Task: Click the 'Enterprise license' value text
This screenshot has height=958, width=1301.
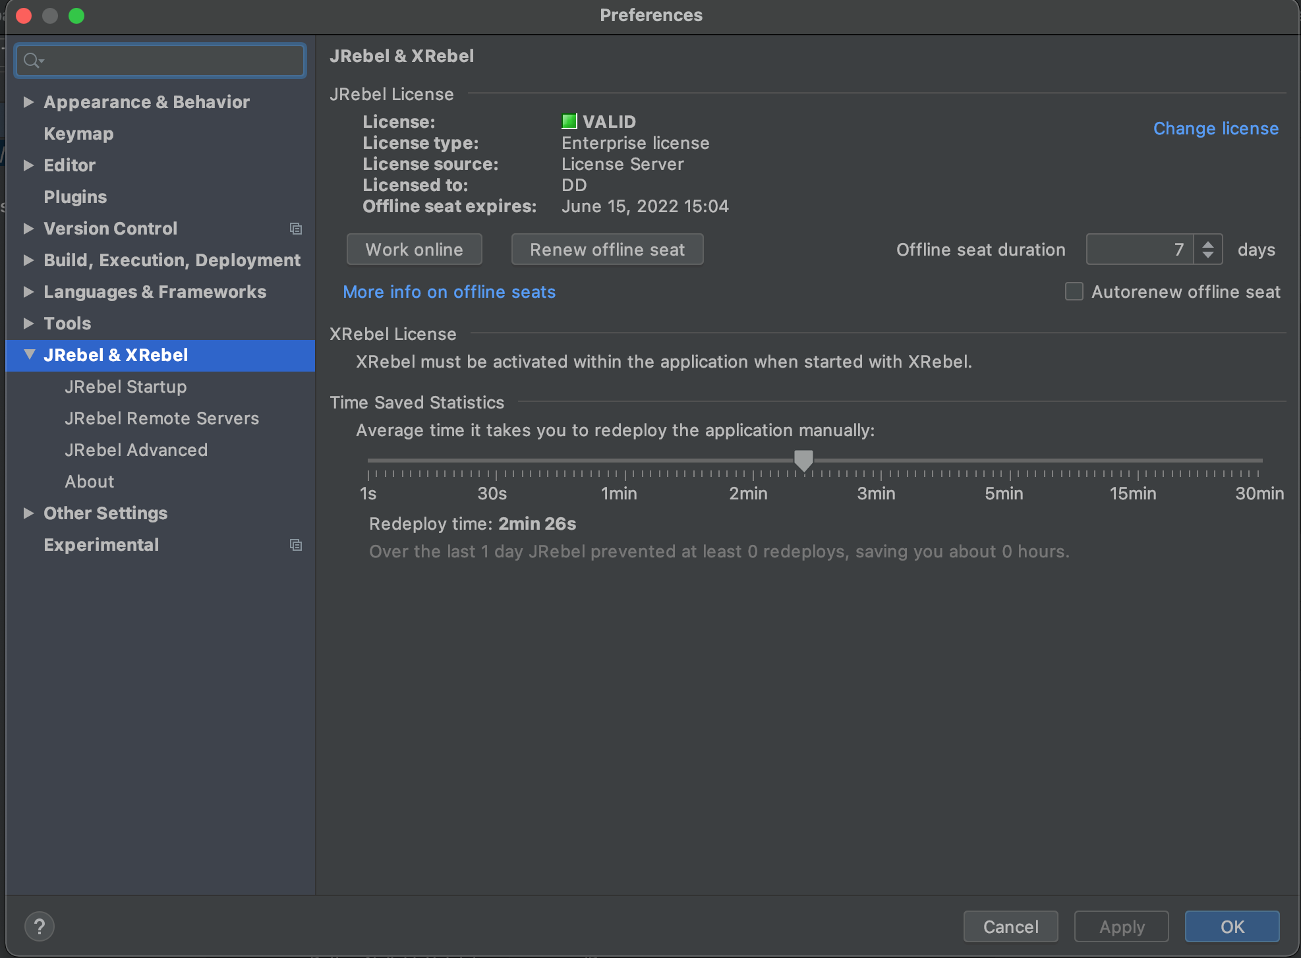Action: coord(635,144)
